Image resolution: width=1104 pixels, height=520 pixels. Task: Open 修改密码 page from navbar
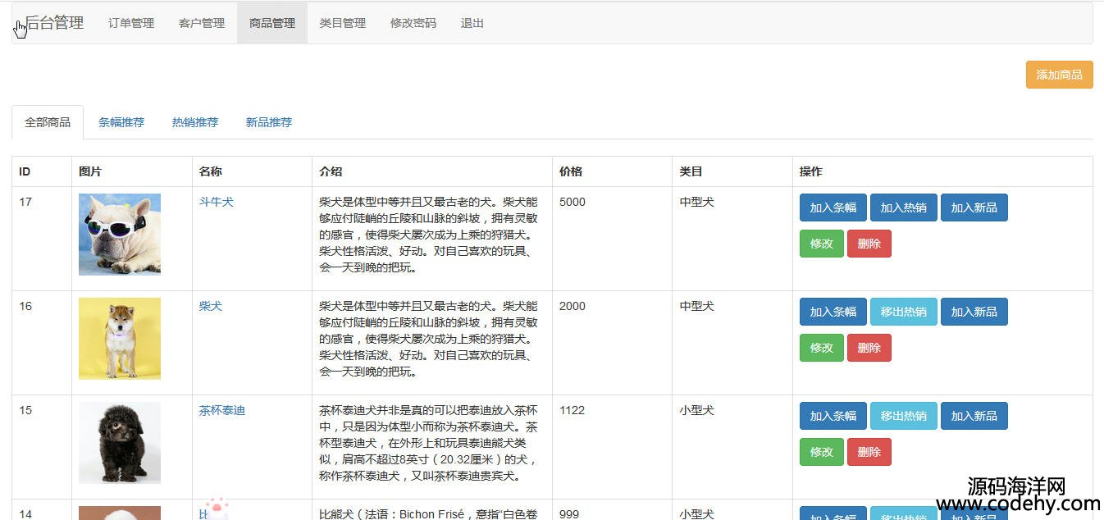pos(413,23)
